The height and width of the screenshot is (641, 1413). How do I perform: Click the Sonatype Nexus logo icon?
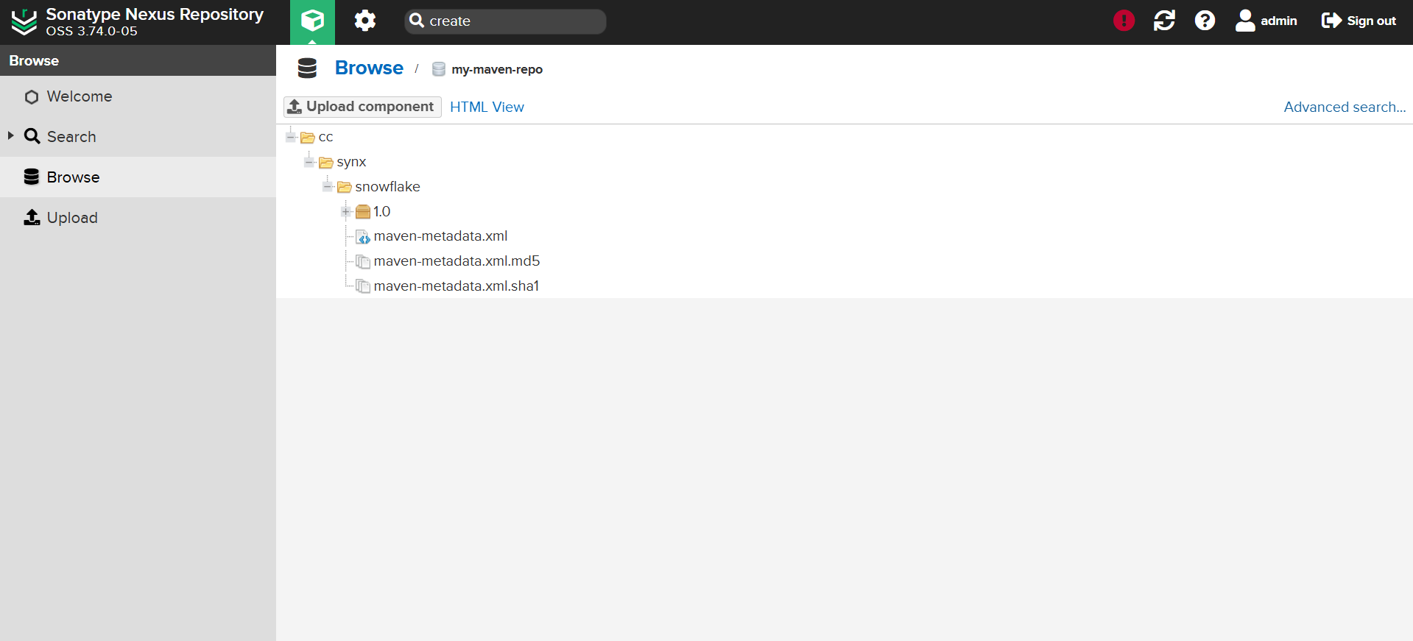24,21
